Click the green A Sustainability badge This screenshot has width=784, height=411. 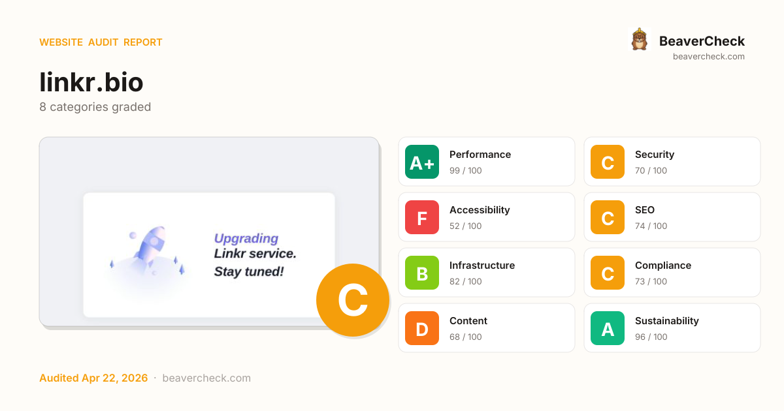click(608, 328)
